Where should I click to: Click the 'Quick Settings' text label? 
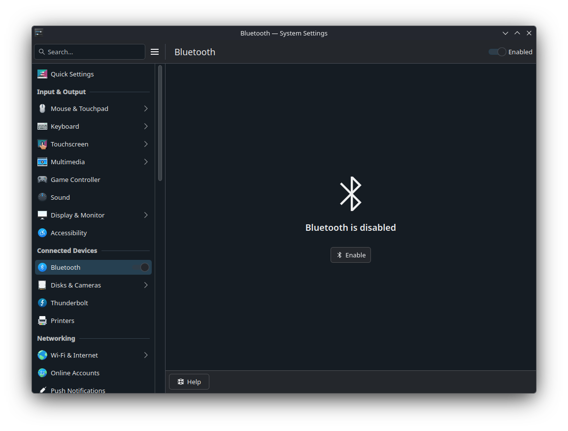click(x=72, y=74)
